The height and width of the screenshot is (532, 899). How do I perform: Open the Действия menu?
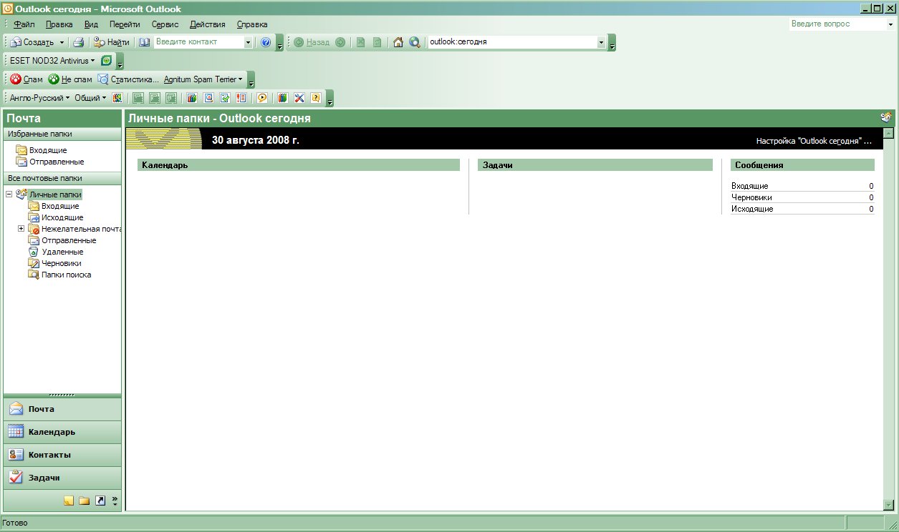(x=208, y=24)
